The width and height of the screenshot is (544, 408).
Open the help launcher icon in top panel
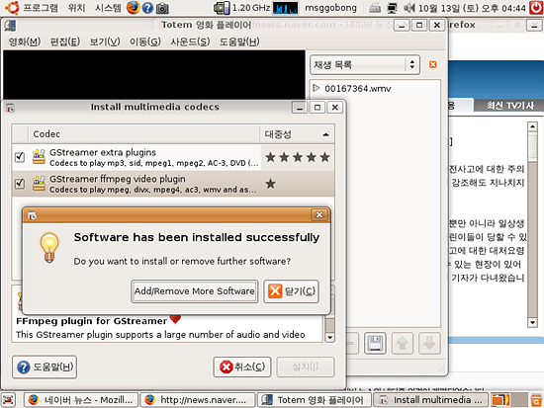click(147, 8)
